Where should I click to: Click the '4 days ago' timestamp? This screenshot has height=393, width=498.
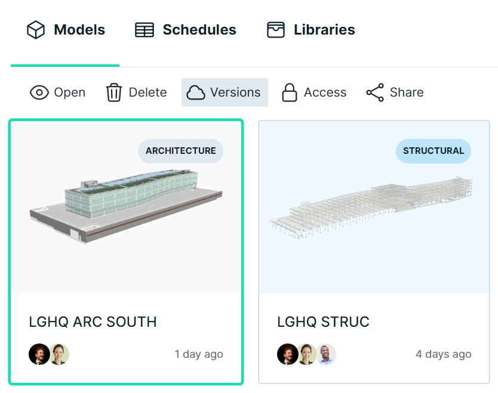coord(443,354)
